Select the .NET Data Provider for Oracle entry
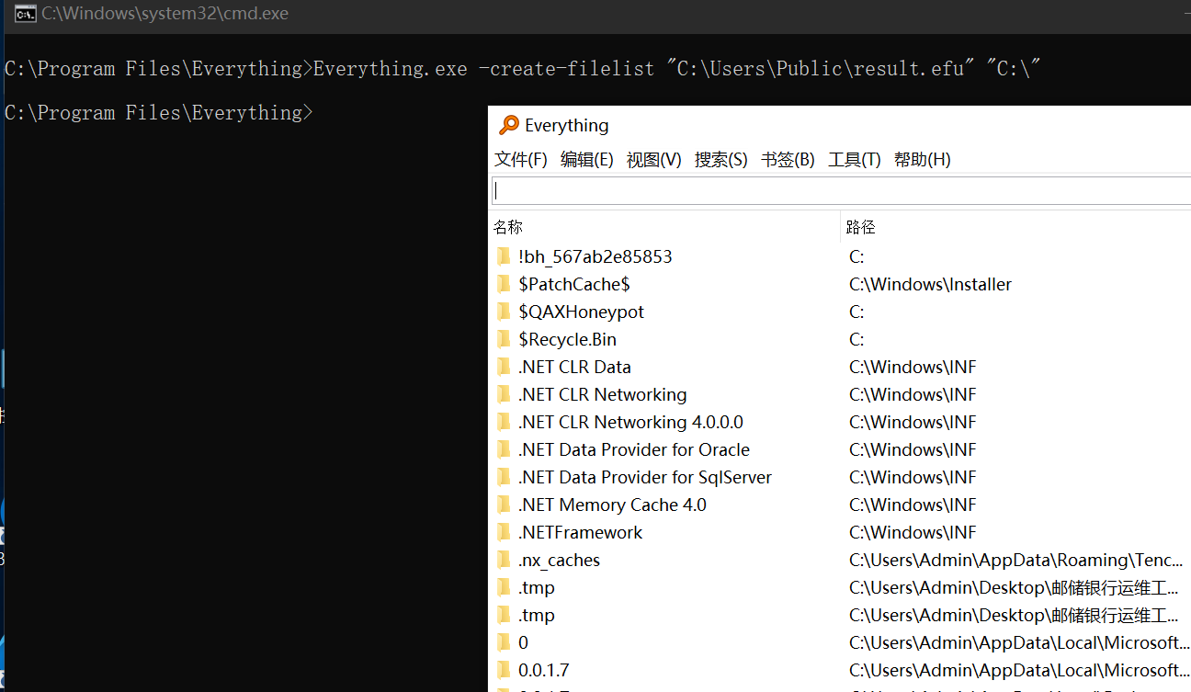The width and height of the screenshot is (1191, 692). pos(633,449)
